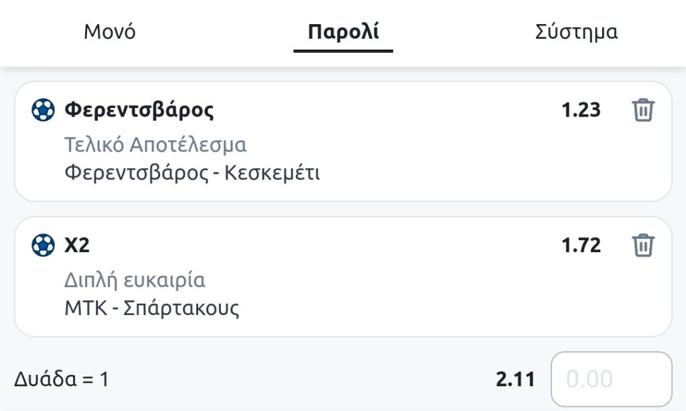Select the Παρολί tab
686x411 pixels.
point(343,32)
